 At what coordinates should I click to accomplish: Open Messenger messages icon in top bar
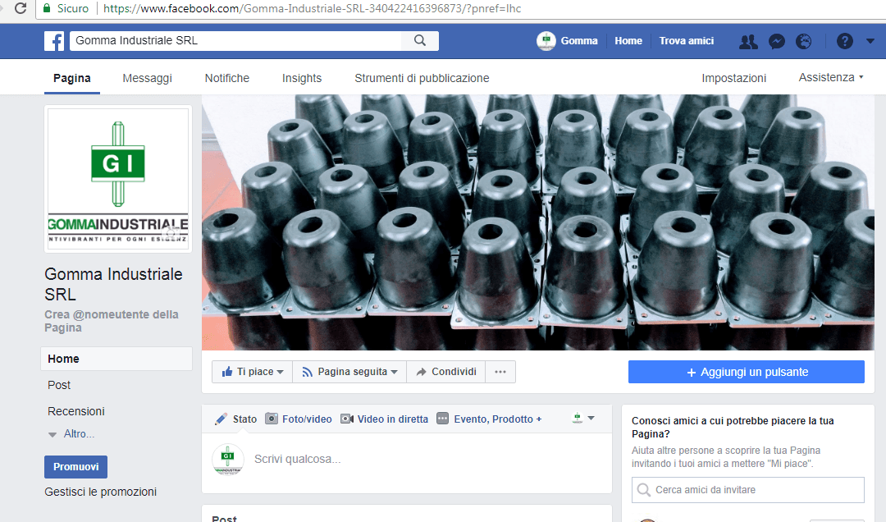[776, 40]
